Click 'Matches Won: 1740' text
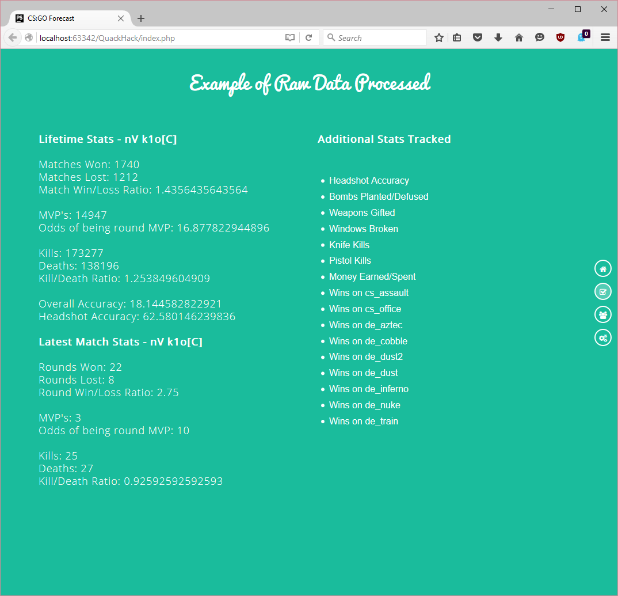This screenshot has height=596, width=618. point(89,165)
